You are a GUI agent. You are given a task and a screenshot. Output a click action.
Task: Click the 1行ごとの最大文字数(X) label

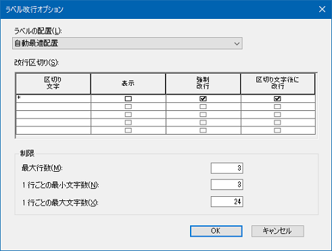tap(60, 202)
